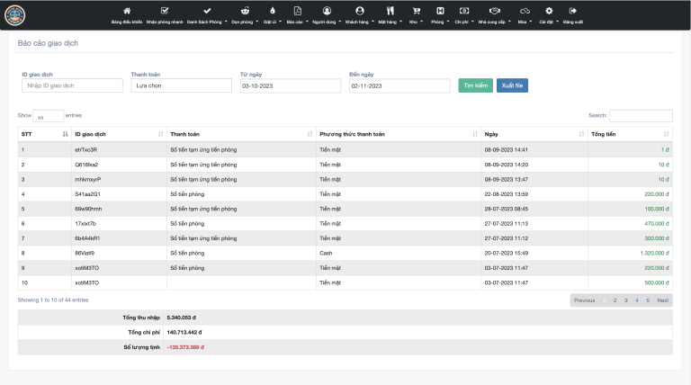Open the hotel logo in the navbar
The width and height of the screenshot is (691, 385).
coord(14,15)
